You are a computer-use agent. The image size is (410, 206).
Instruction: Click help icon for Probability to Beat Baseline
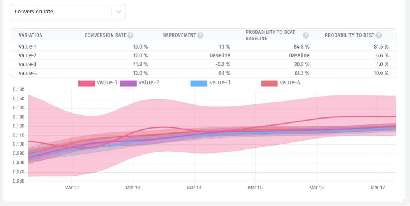pos(306,35)
